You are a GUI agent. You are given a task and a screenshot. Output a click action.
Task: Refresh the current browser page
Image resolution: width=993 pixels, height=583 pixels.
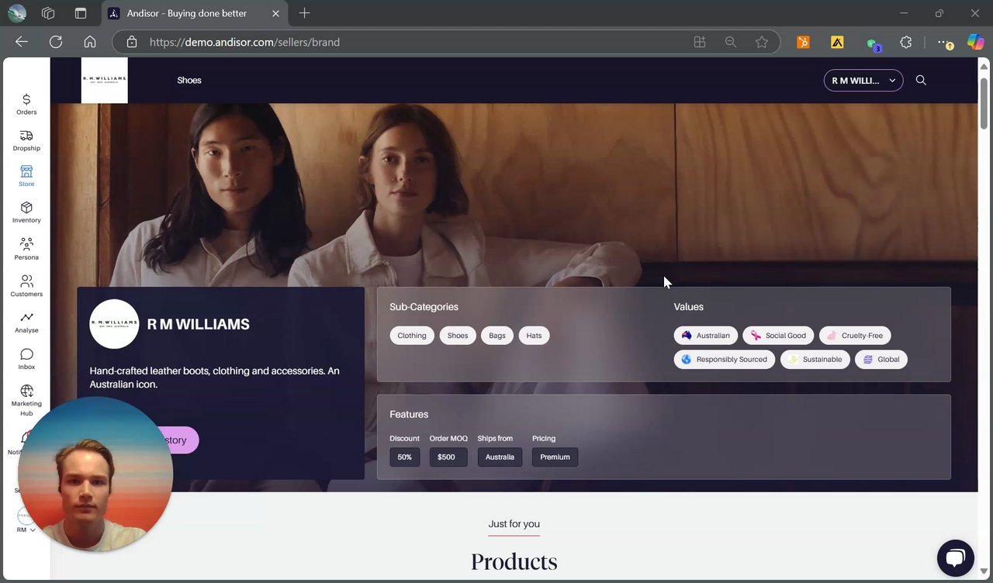pos(56,42)
